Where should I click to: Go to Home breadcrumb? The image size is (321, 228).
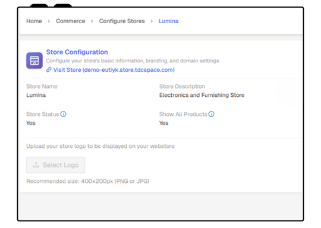pos(34,21)
